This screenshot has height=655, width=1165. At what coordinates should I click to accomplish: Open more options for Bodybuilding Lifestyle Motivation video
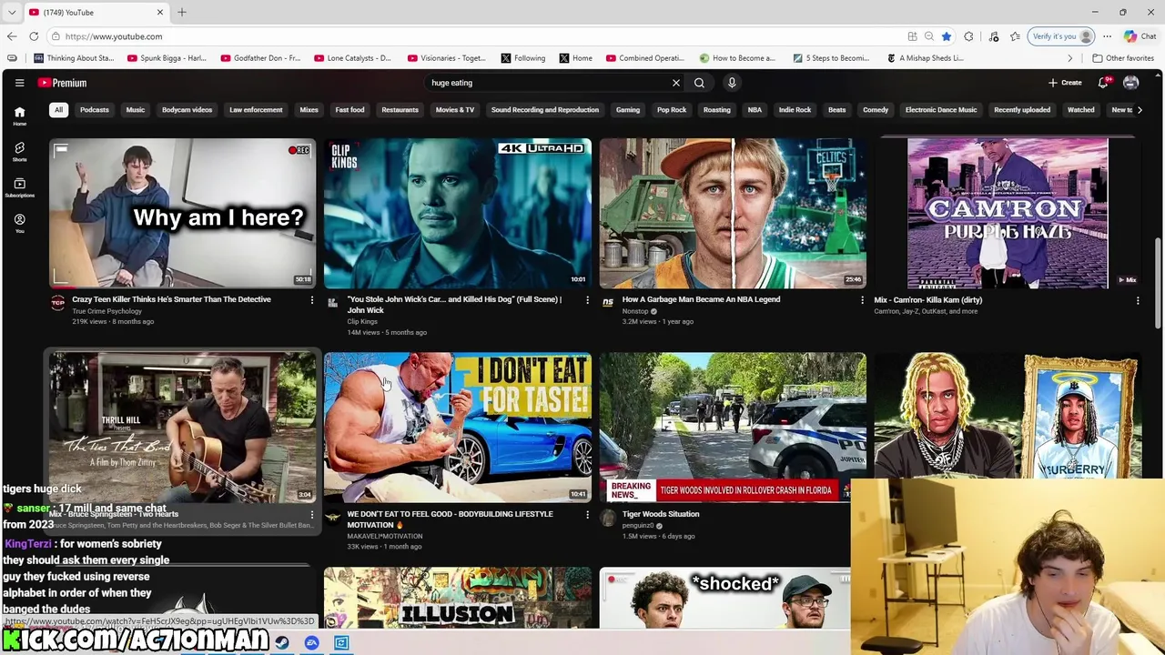pyautogui.click(x=587, y=515)
